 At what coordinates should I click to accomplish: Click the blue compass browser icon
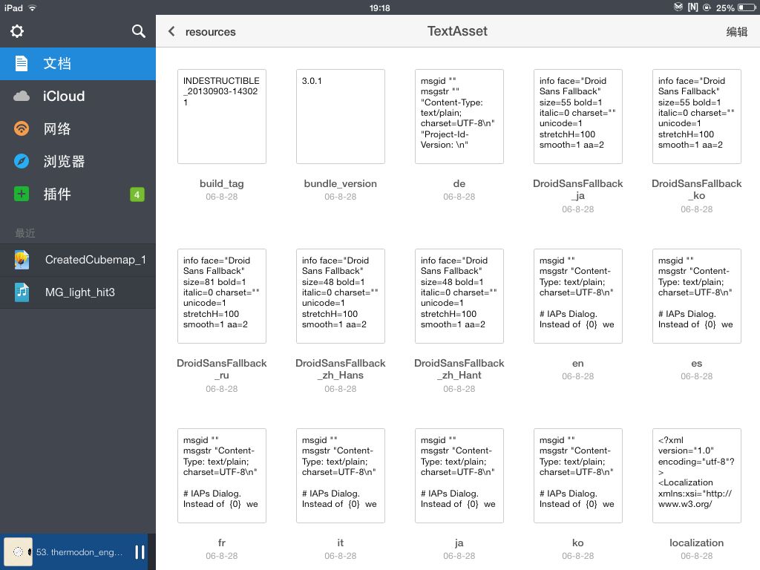[x=22, y=161]
